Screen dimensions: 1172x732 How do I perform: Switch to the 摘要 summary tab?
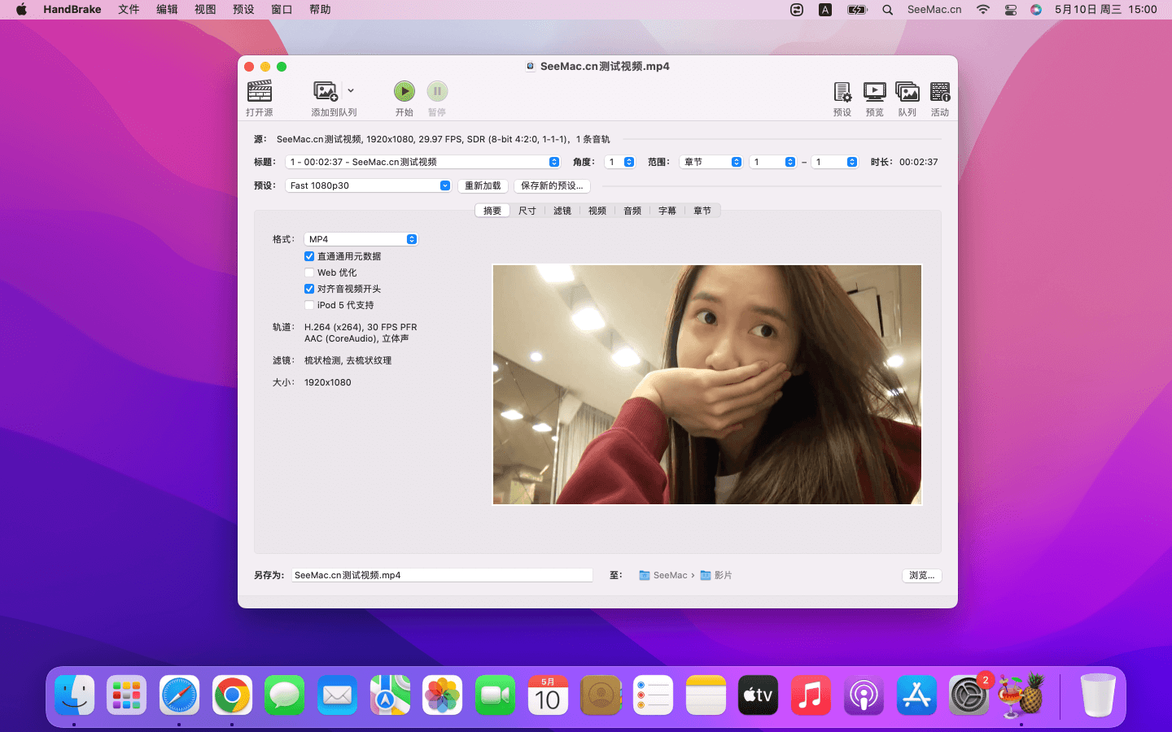pyautogui.click(x=492, y=211)
